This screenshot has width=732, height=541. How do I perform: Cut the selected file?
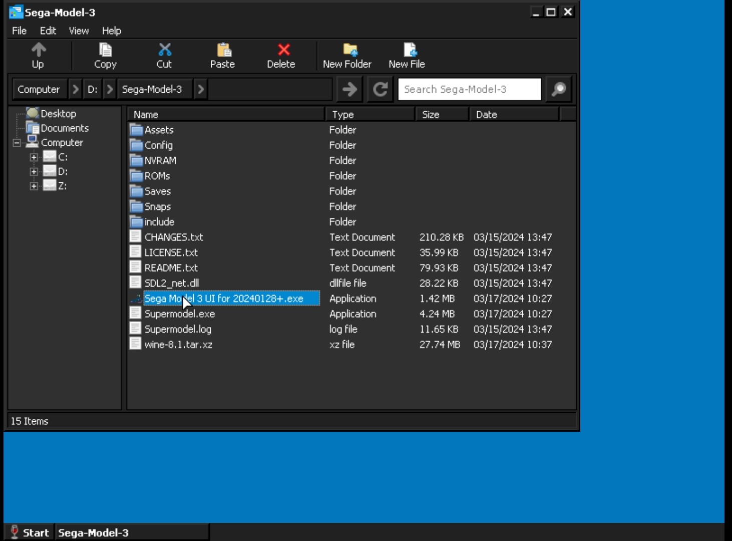pyautogui.click(x=164, y=56)
